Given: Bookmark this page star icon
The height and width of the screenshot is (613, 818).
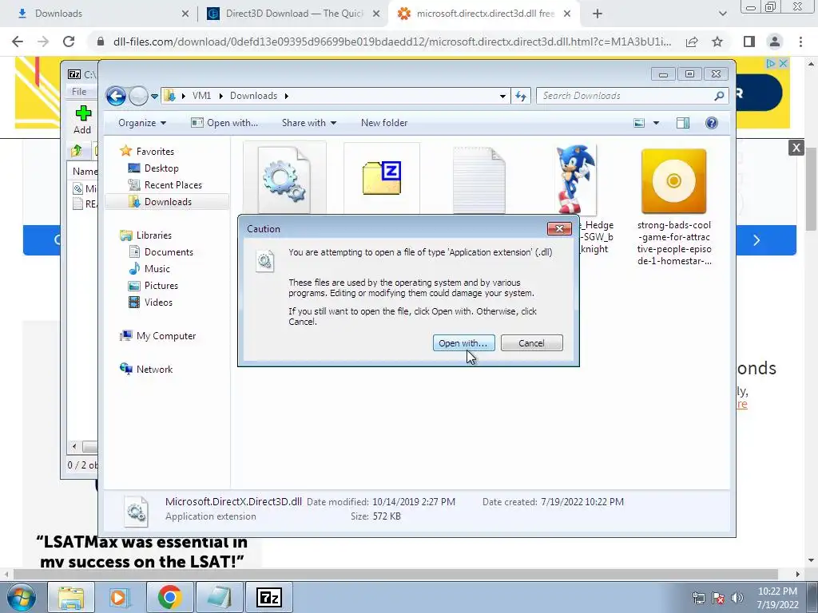Looking at the screenshot, I should click(x=717, y=42).
